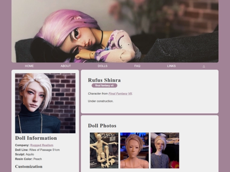Navigate to the FAQ page

pyautogui.click(x=137, y=66)
